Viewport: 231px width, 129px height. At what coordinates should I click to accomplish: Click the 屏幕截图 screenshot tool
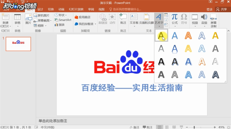tap(42, 21)
